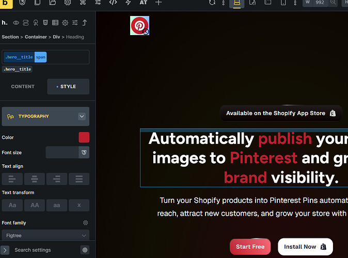Open the sliders icon in top toolbar

[x=98, y=3]
